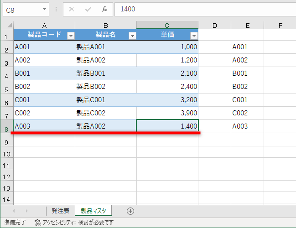Screen dimensions: 296x228
Task: Click cell B5 containing 製品B002
Action: tap(106, 87)
